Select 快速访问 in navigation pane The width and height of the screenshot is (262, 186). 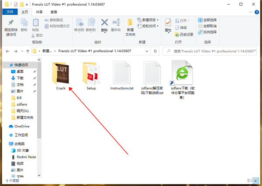(20, 65)
